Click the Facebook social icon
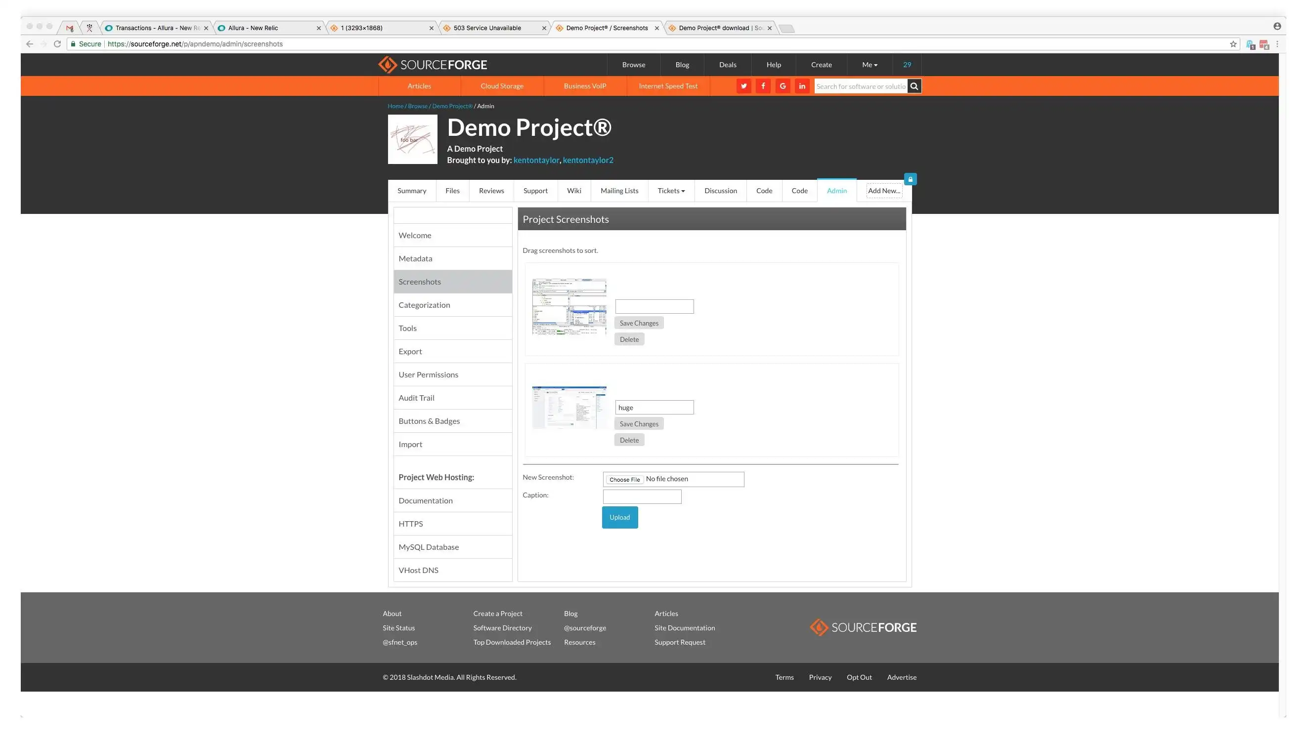Screen dimensions: 1307x742 (763, 85)
